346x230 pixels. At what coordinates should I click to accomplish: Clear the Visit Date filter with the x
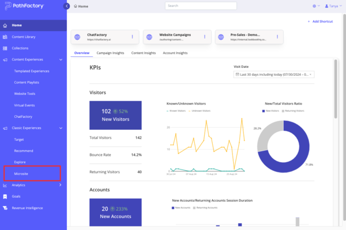[310, 75]
